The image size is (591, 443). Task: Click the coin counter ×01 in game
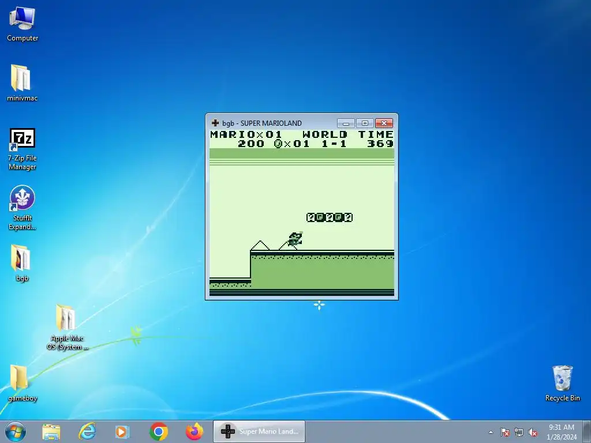(x=291, y=144)
